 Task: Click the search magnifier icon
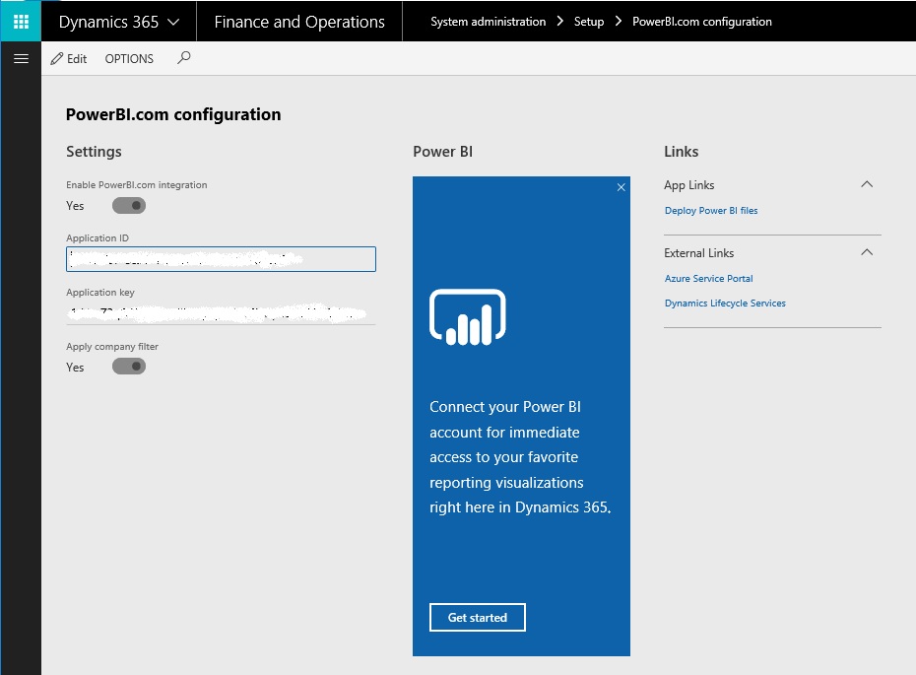point(183,58)
